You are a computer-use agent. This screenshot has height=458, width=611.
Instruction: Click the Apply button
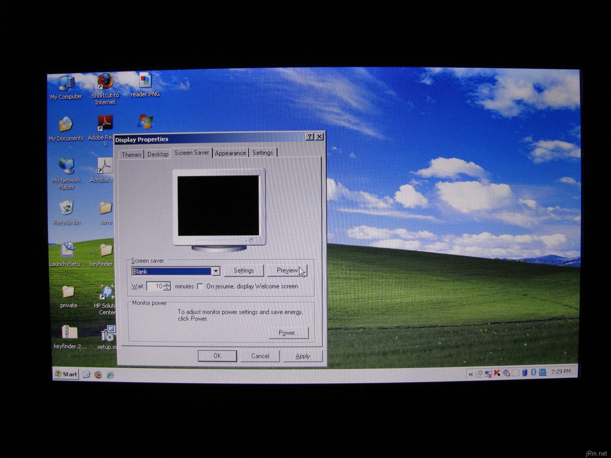[303, 356]
